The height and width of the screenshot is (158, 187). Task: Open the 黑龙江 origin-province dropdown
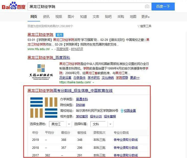tap(60, 124)
